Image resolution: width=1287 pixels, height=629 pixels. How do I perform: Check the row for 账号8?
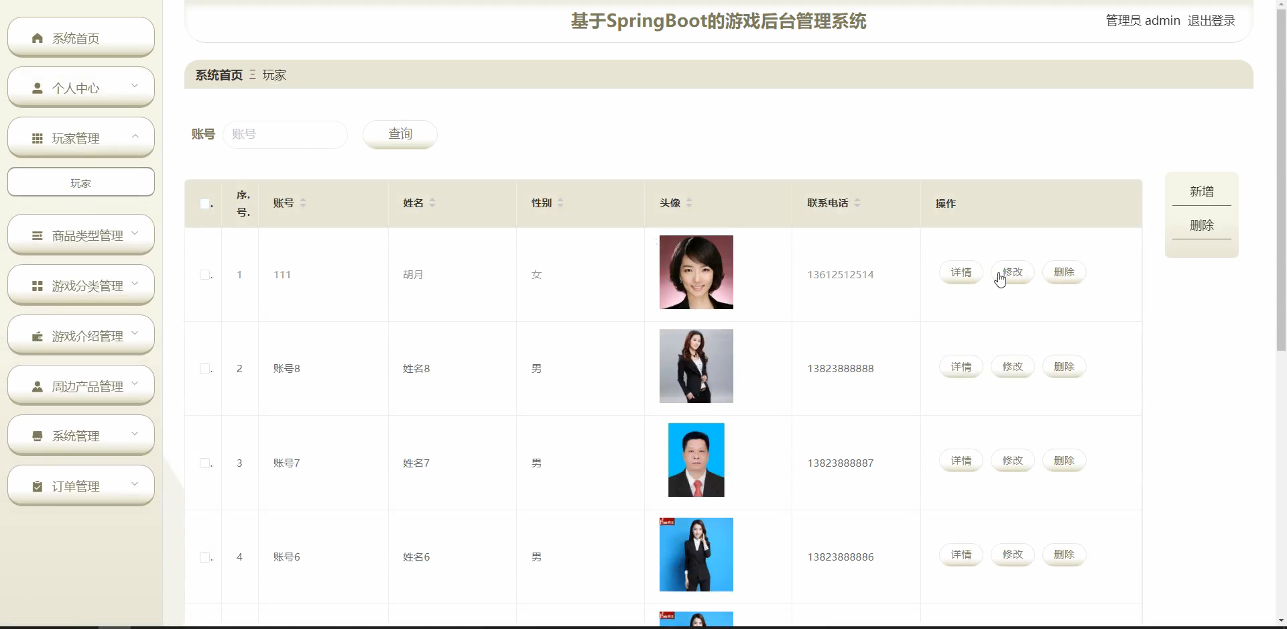[205, 368]
